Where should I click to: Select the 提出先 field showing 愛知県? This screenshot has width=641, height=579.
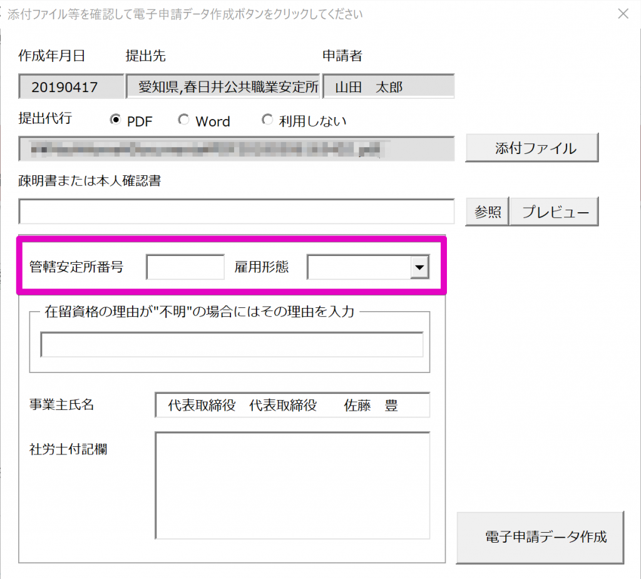click(223, 87)
